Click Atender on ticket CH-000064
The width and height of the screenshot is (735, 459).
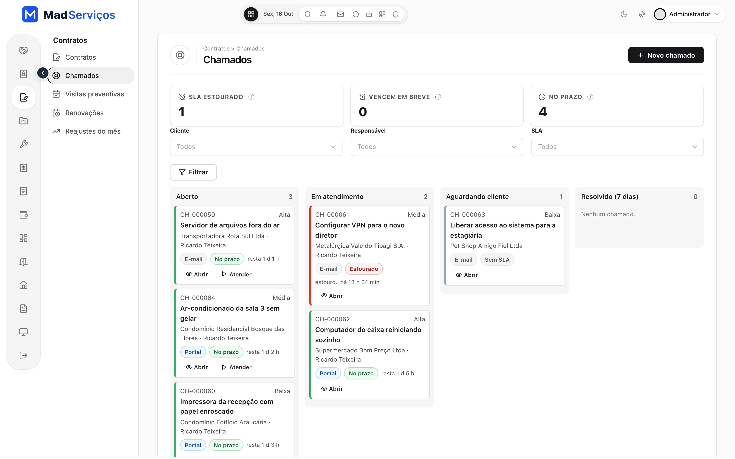237,367
